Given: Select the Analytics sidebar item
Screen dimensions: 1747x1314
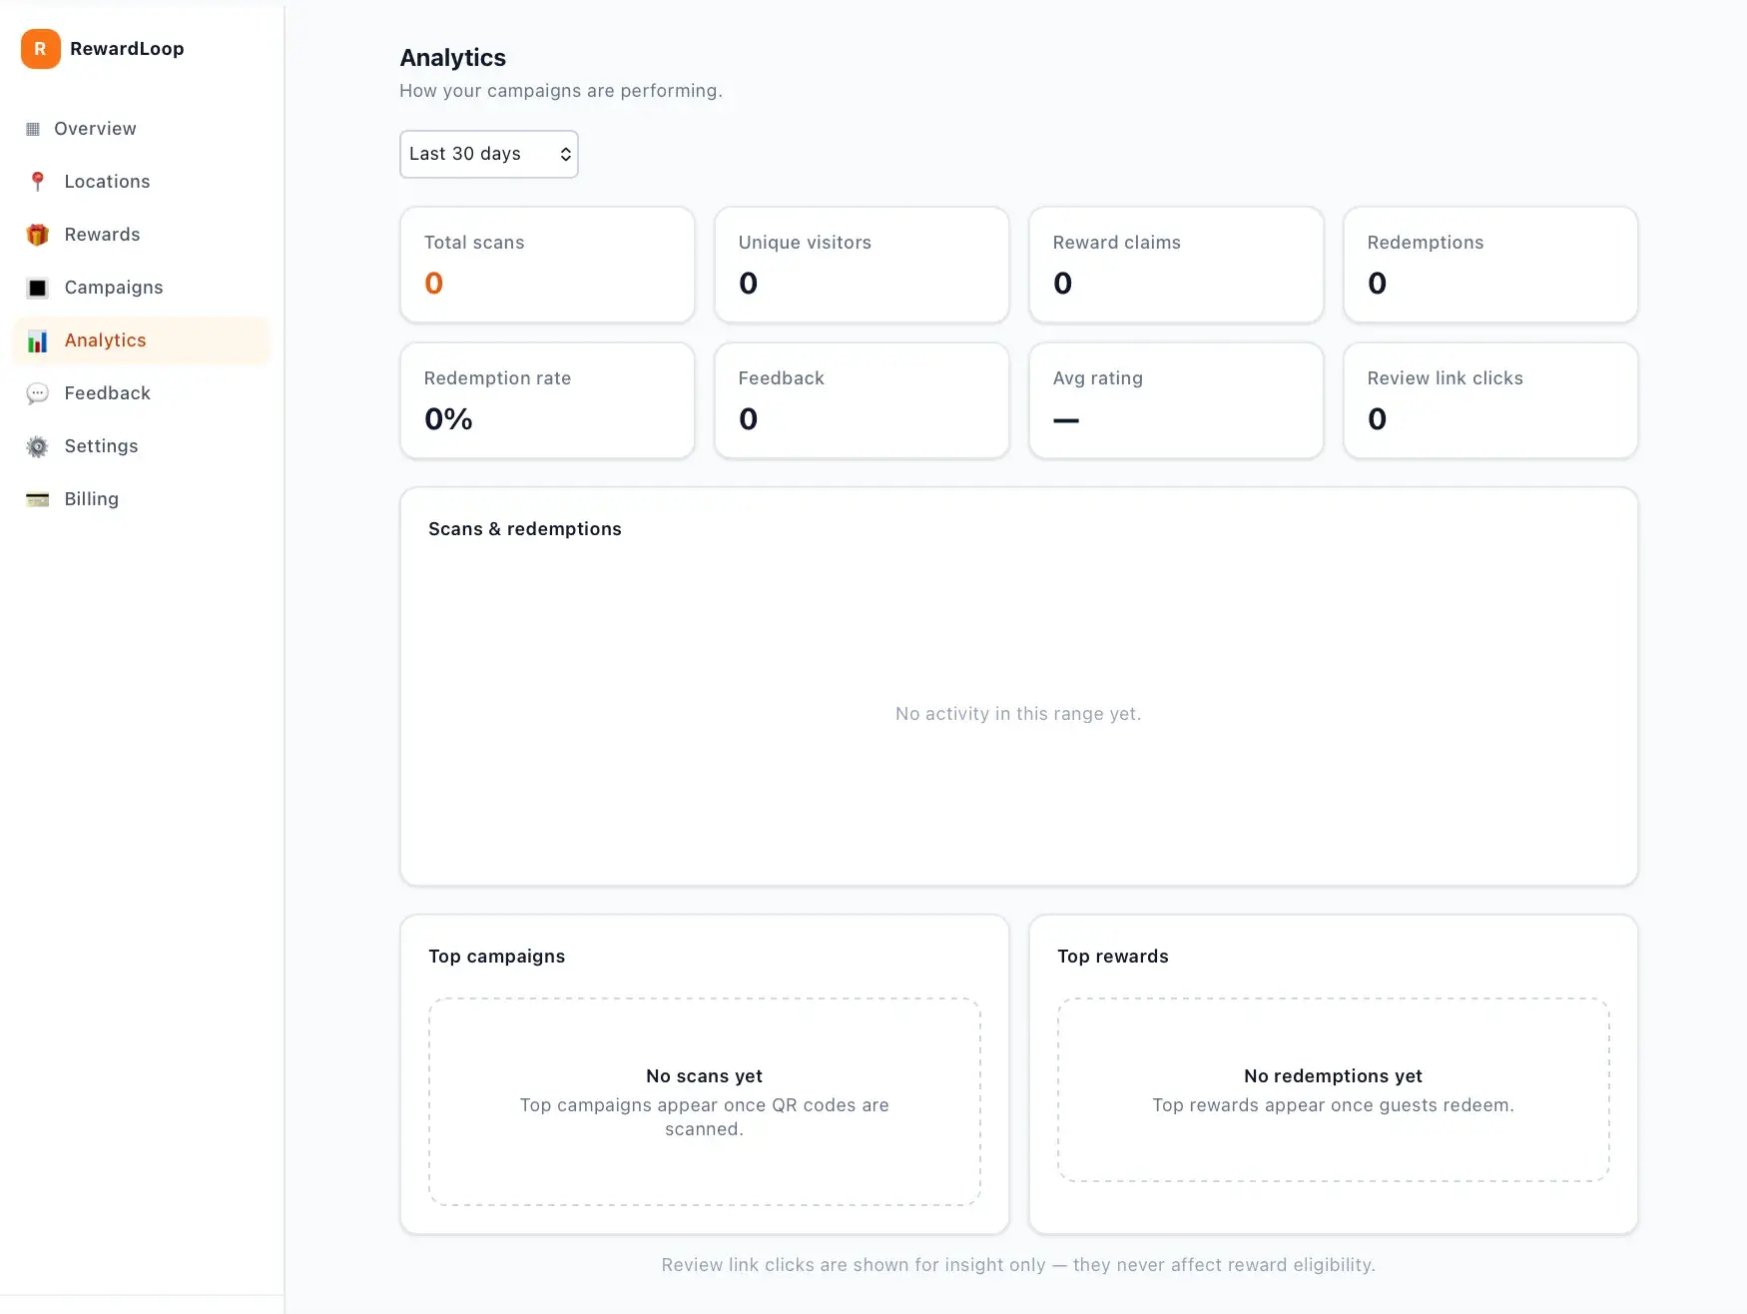Looking at the screenshot, I should [142, 340].
